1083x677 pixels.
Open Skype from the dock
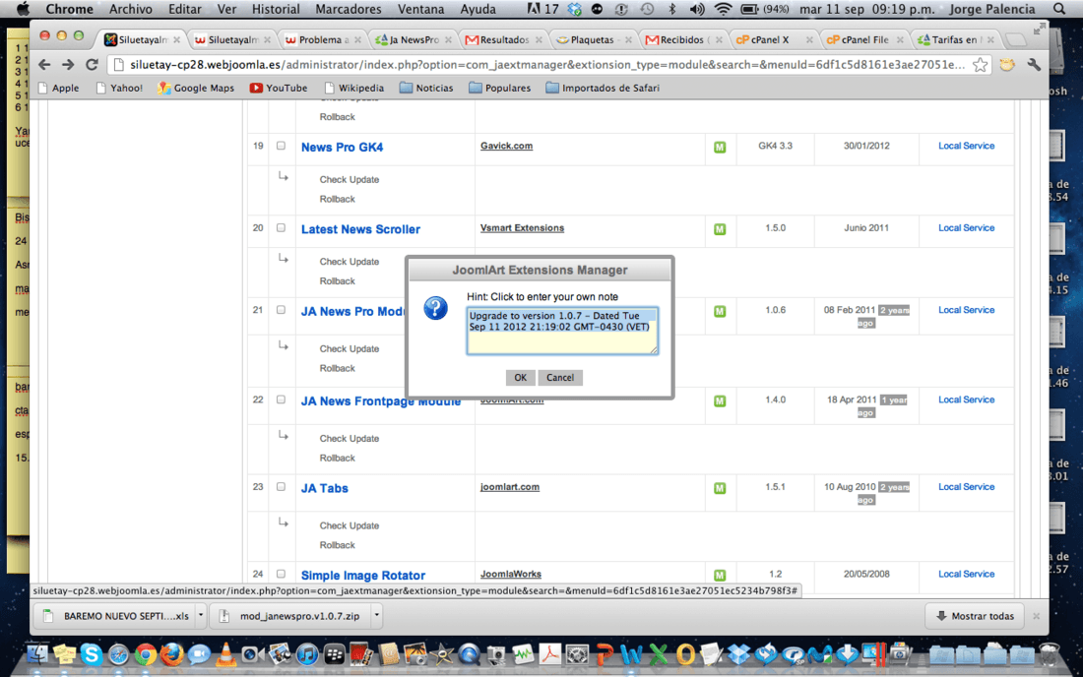pos(92,654)
